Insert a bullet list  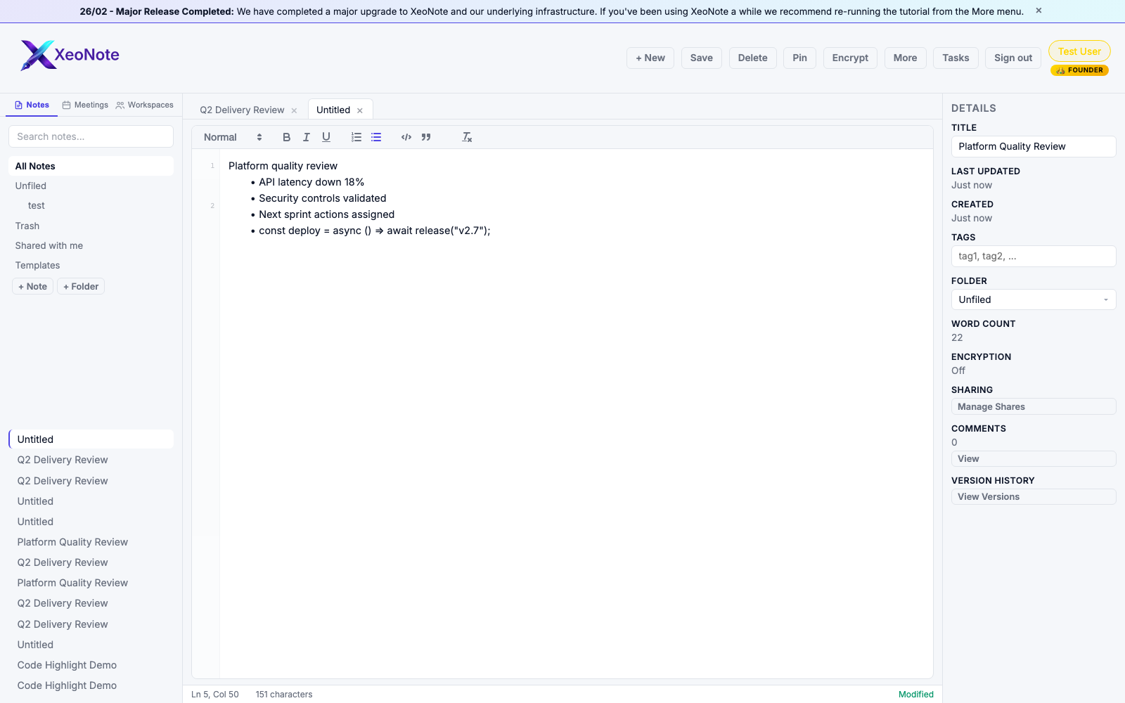click(376, 137)
